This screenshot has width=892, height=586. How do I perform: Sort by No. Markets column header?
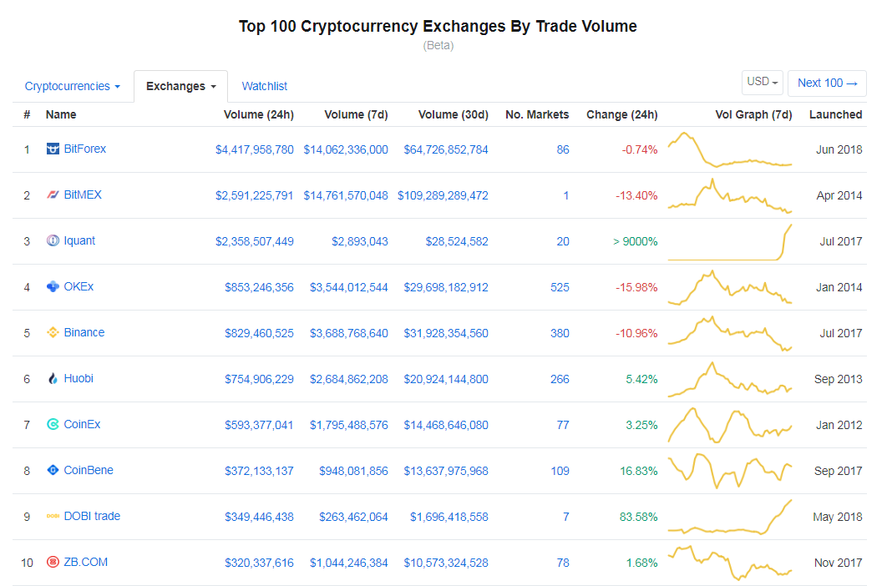tap(537, 115)
